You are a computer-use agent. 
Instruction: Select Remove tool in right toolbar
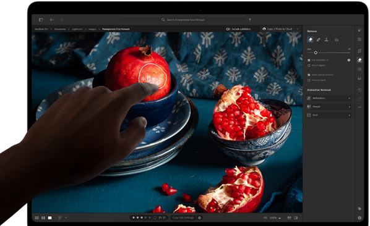[359, 60]
